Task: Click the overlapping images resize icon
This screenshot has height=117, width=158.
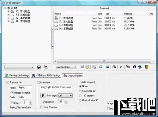Action: 128,67
